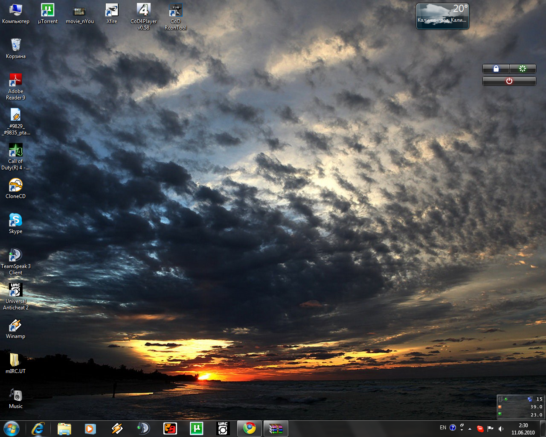Click the UAC anticheat icon in the taskbar
This screenshot has height=437, width=546.
point(223,428)
